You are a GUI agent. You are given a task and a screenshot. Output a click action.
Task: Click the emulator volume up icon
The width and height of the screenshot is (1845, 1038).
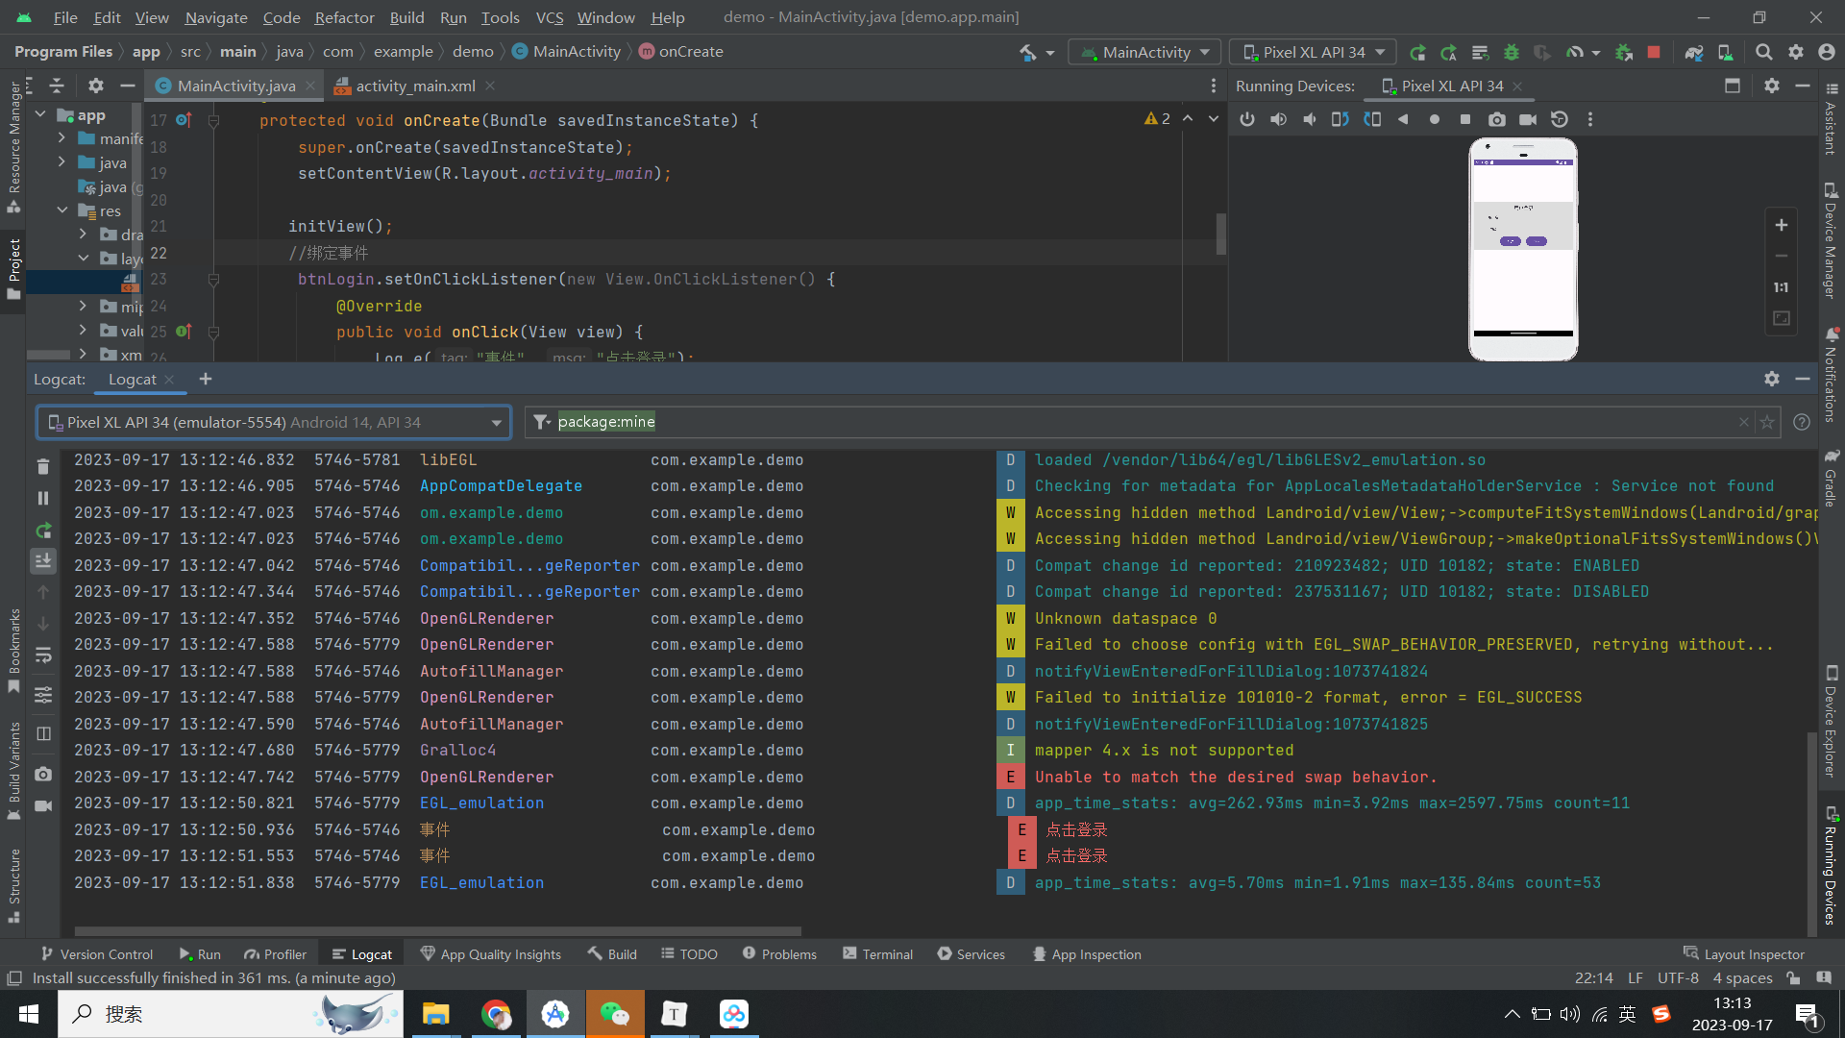click(x=1278, y=119)
